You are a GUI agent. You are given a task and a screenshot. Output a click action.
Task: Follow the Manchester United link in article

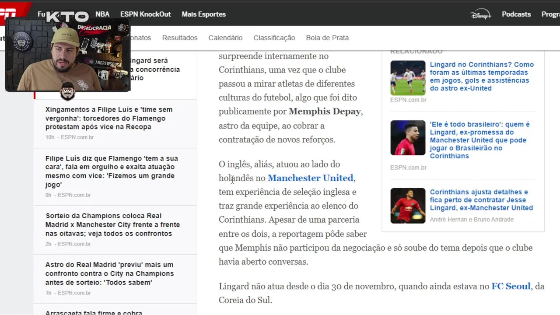[x=310, y=178]
